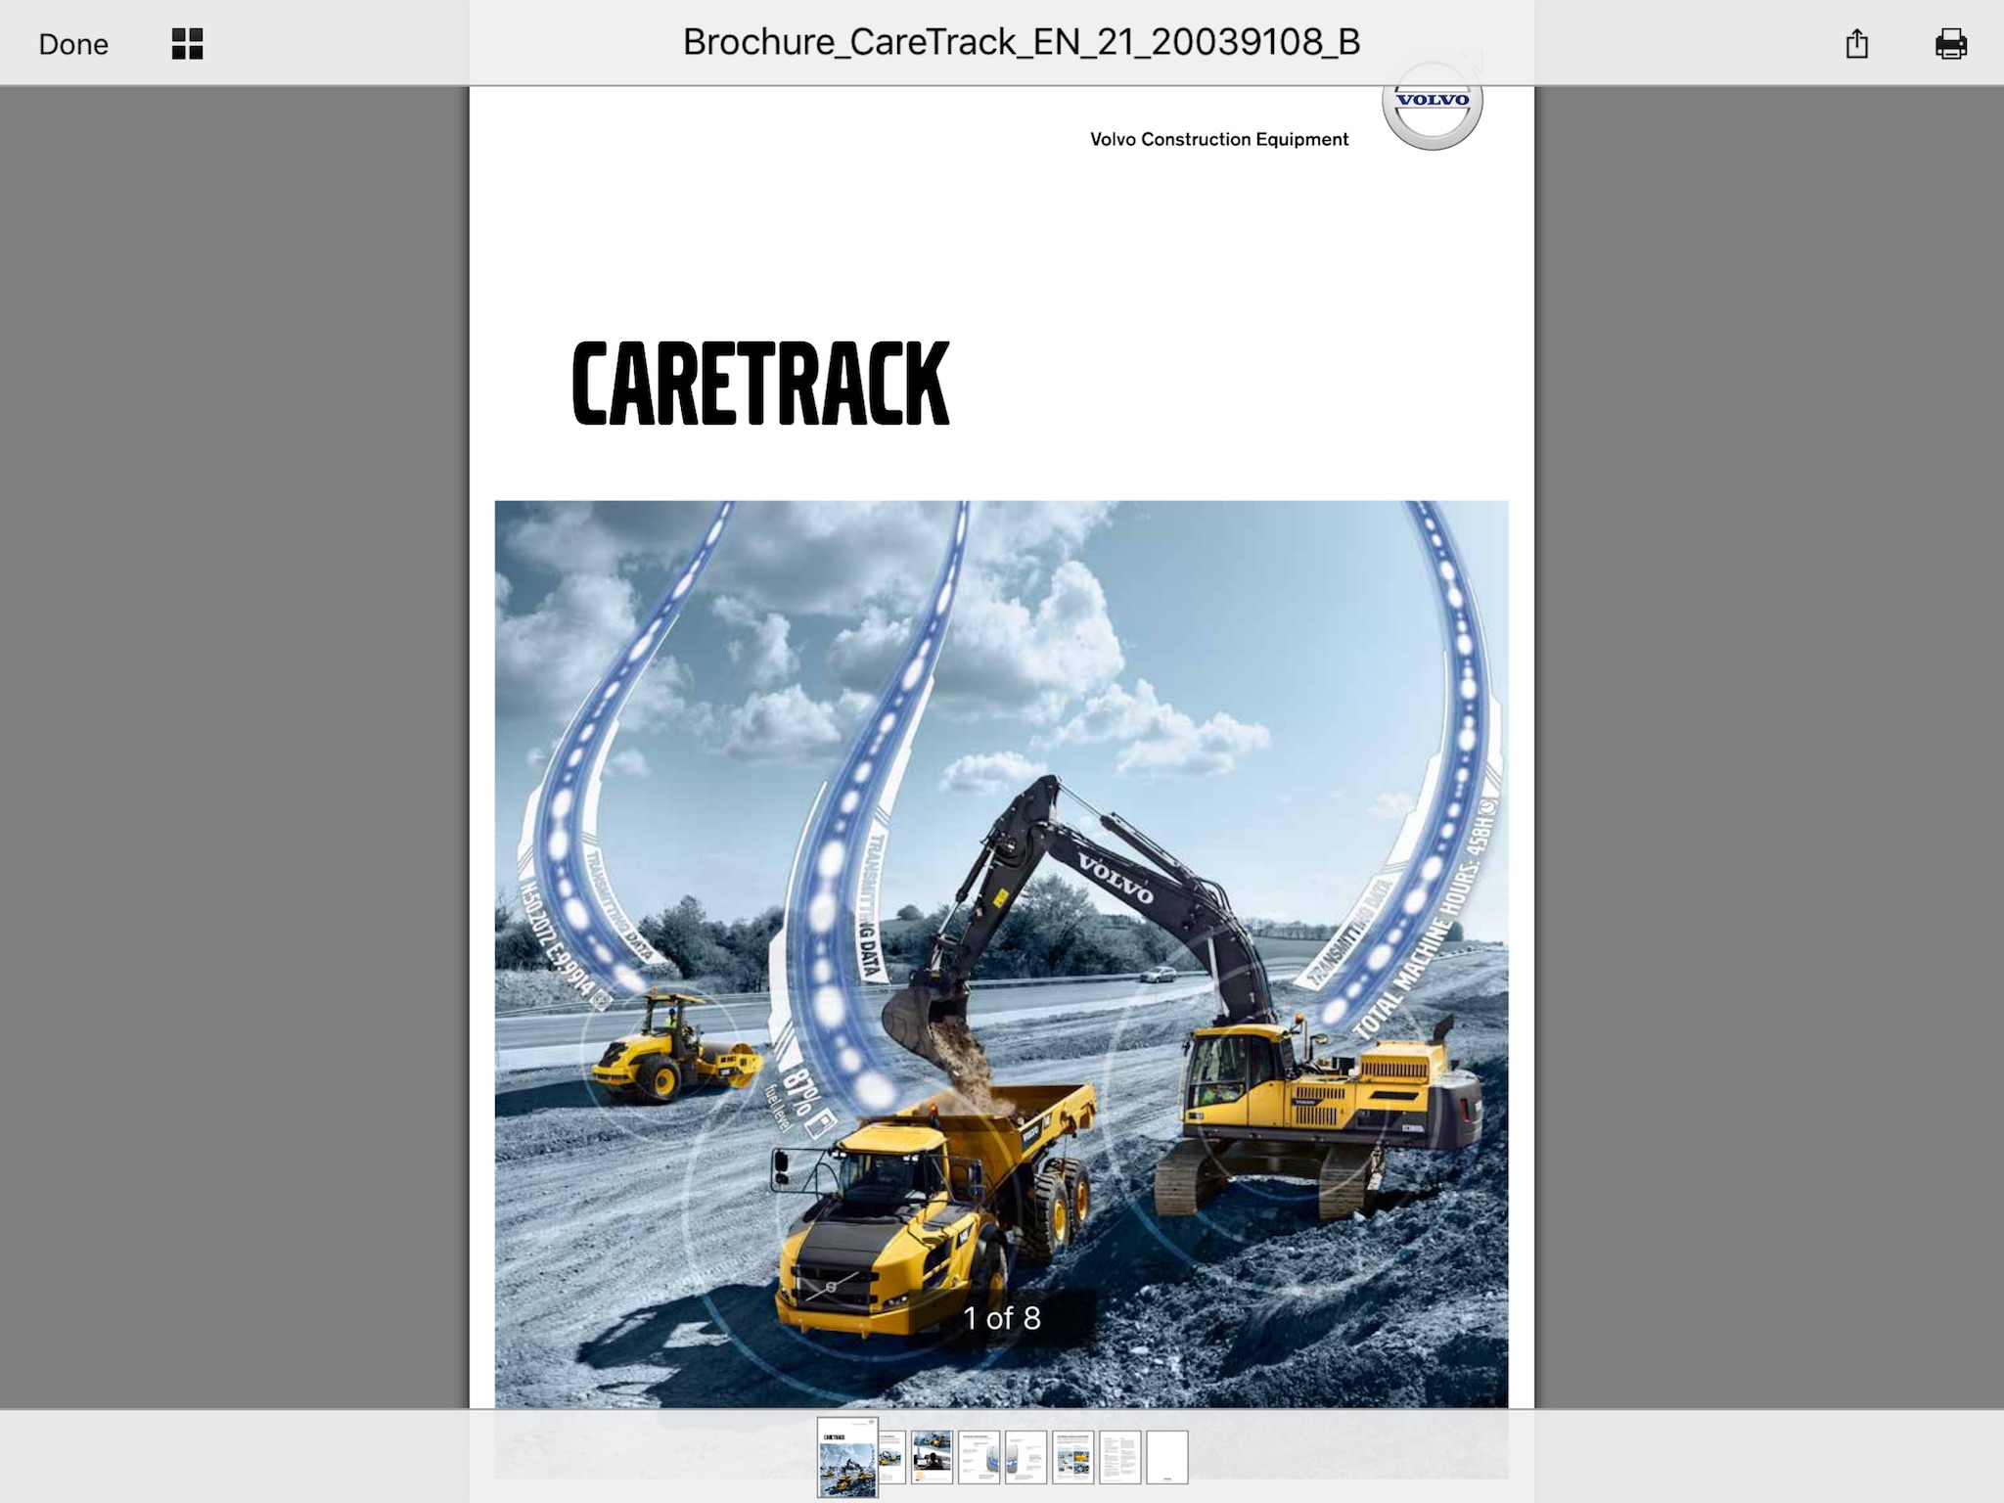Open the share sheet icon
This screenshot has width=2004, height=1503.
point(1856,44)
